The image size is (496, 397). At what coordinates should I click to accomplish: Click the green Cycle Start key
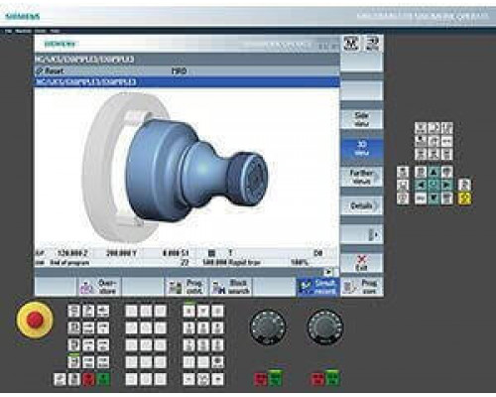[x=103, y=379]
